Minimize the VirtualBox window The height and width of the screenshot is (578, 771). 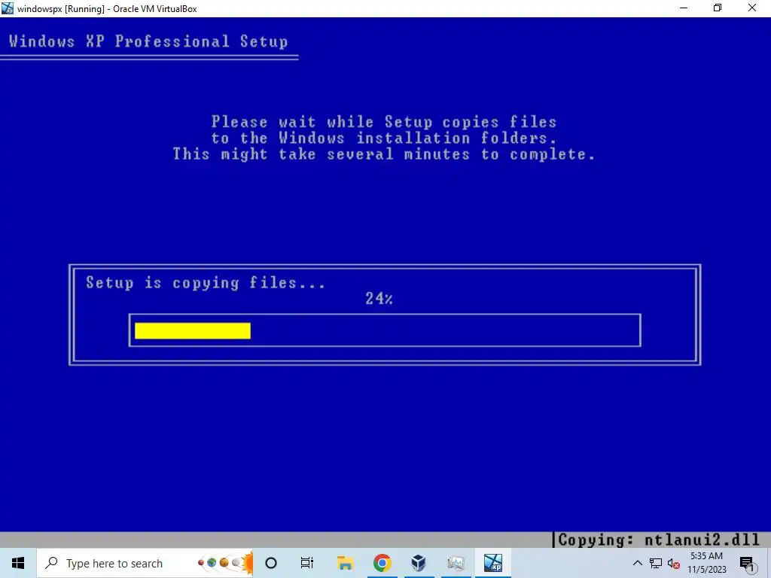[x=684, y=8]
